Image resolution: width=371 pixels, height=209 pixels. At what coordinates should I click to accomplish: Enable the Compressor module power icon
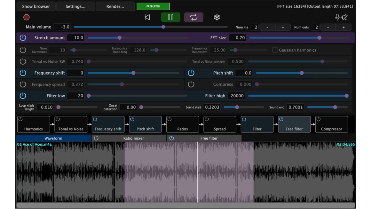click(x=318, y=119)
